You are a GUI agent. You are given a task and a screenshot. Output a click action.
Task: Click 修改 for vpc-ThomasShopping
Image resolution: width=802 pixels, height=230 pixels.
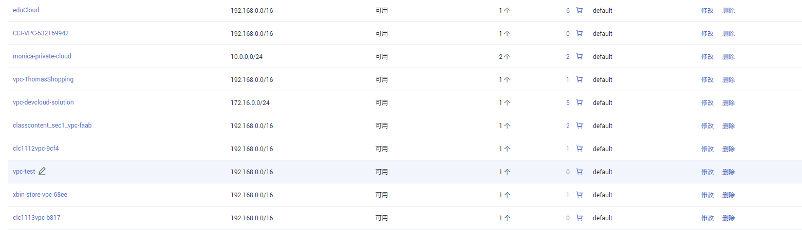[707, 79]
